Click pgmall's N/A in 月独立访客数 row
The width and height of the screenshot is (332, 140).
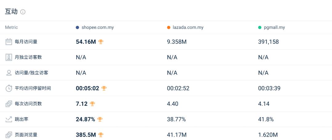[x=263, y=58]
